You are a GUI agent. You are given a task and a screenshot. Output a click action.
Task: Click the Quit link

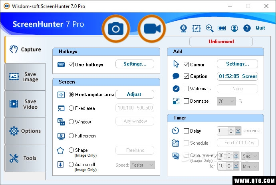[260, 28]
